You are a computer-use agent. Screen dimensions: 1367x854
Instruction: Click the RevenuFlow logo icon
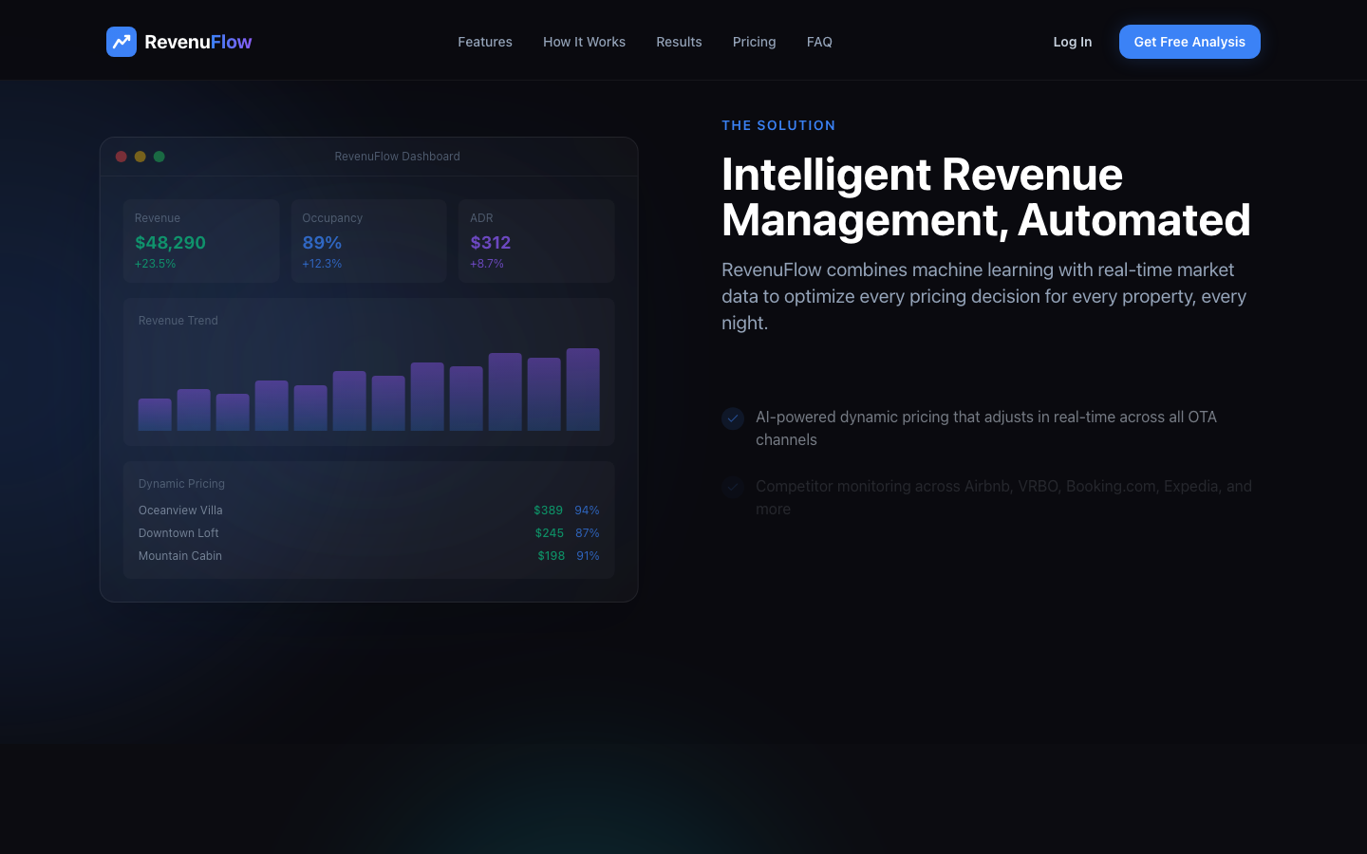pos(122,42)
